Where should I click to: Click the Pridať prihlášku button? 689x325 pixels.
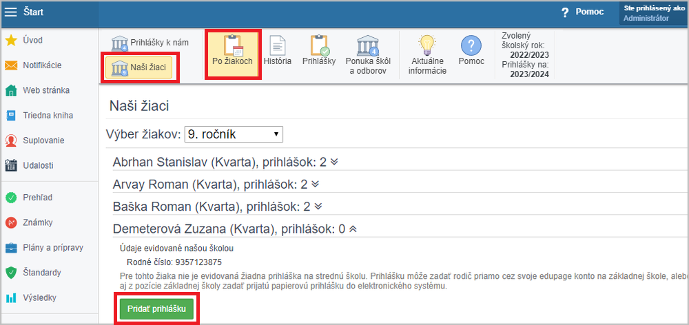click(157, 308)
